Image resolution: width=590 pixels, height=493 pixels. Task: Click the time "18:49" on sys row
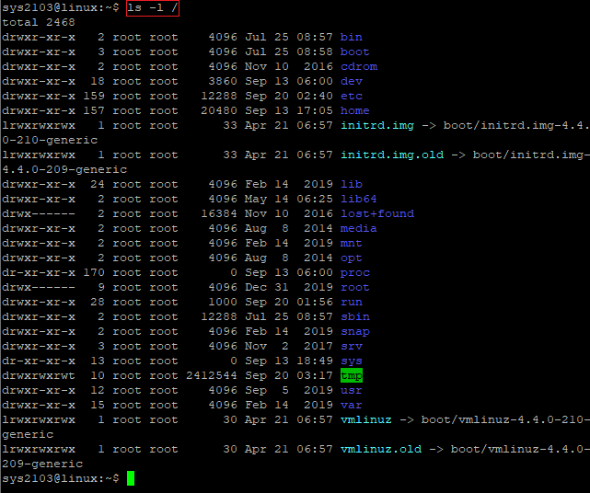315,361
